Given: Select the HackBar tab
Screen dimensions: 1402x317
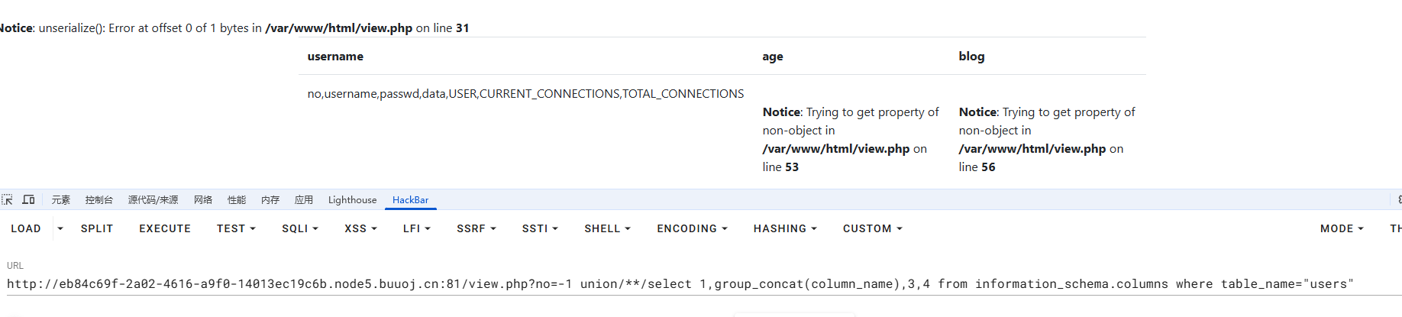Looking at the screenshot, I should point(410,200).
